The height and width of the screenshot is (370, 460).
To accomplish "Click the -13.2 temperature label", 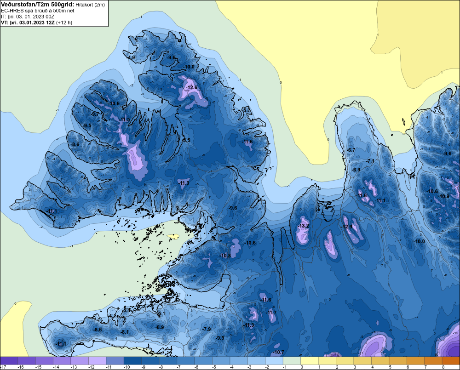I will tap(303, 226).
